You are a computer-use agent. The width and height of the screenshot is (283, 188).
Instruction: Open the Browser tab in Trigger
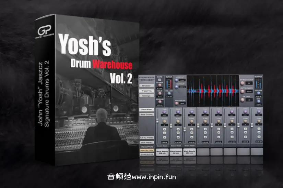[x=146, y=86]
